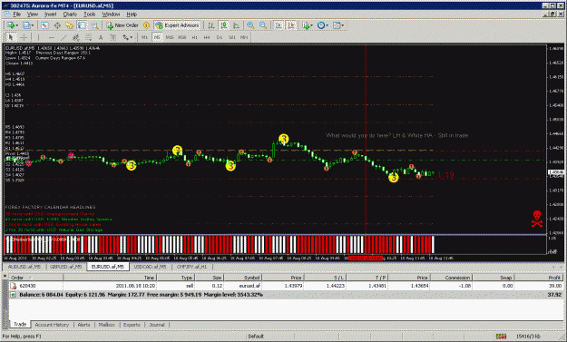Open the Account History tab
Viewport: 567px width, 342px height.
coord(52,325)
